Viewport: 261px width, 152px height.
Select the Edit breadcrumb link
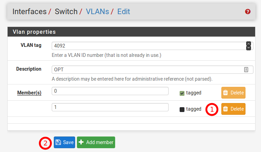click(x=123, y=11)
